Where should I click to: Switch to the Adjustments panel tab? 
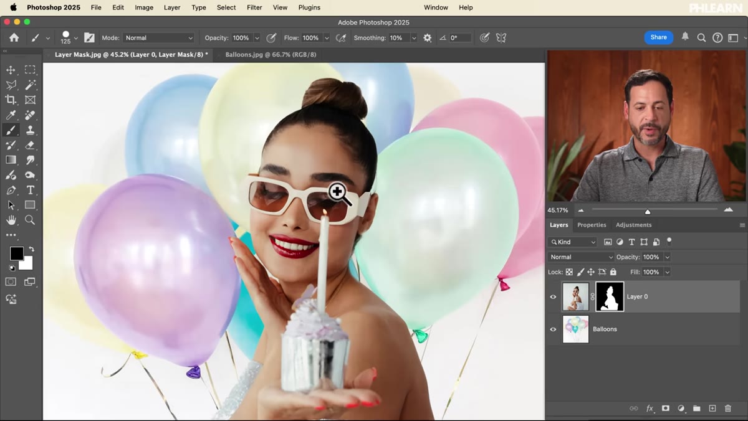[x=634, y=225]
